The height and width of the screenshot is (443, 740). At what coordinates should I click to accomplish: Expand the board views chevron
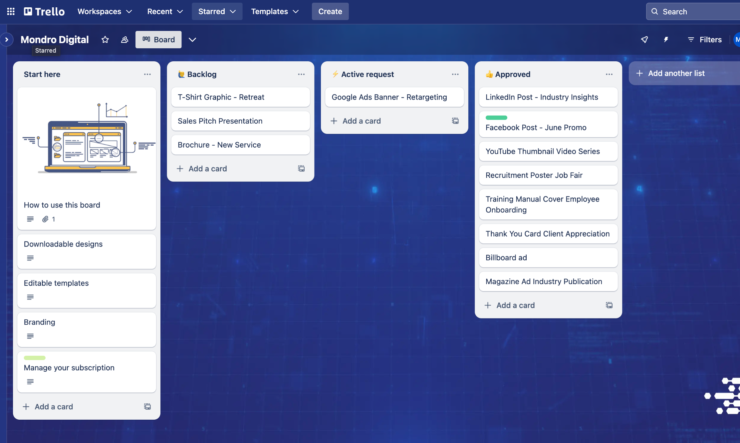pyautogui.click(x=192, y=40)
